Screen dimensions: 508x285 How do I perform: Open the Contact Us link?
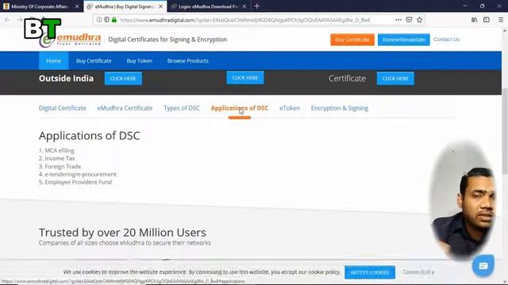click(446, 40)
